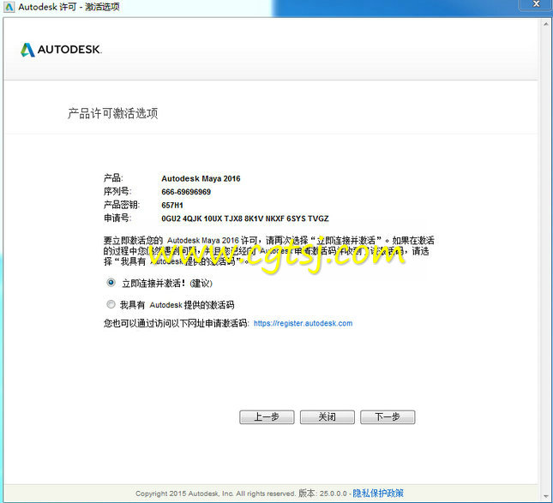Click the 产品密钥 label

click(x=122, y=205)
